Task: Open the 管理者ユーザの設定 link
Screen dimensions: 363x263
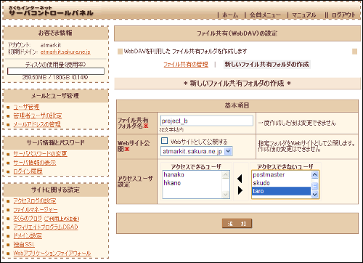Action: pyautogui.click(x=38, y=116)
